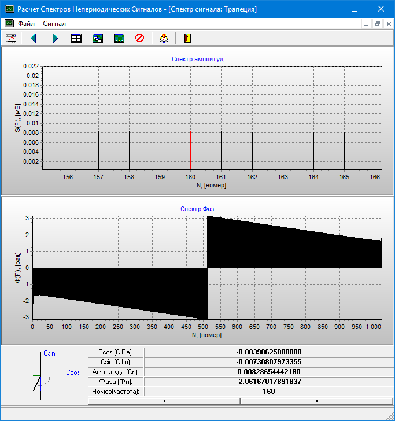Go to previous harmonic with left arrow
The height and width of the screenshot is (421, 395).
click(33, 38)
